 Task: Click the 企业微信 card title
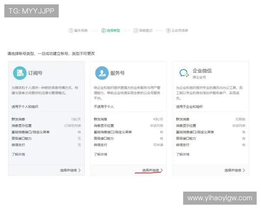[x=202, y=71]
